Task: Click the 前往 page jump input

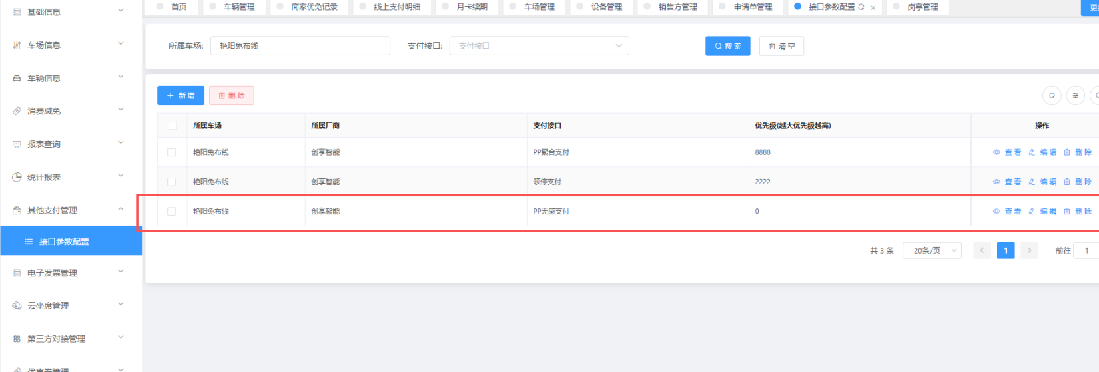Action: [x=1086, y=251]
